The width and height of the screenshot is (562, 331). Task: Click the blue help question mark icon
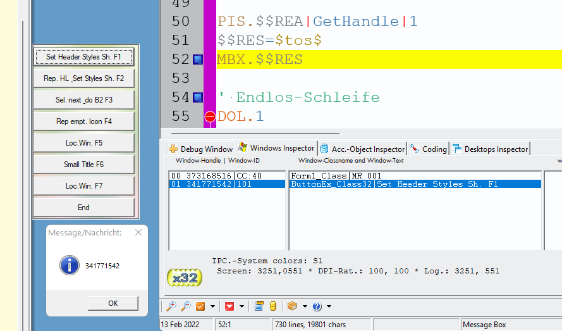click(317, 306)
